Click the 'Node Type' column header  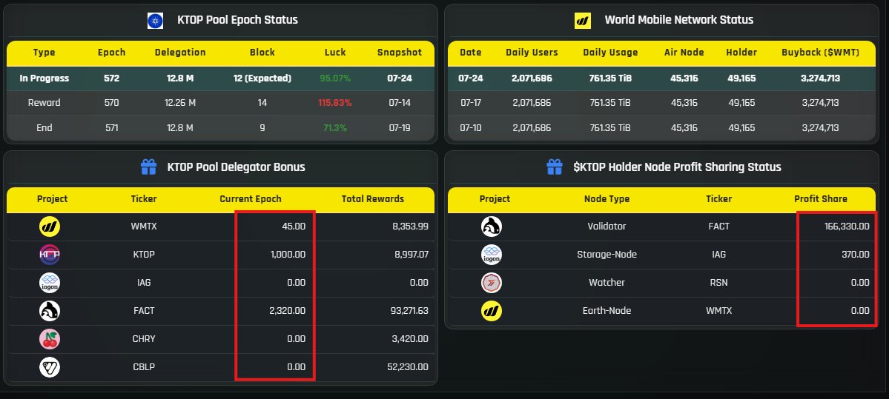click(607, 198)
